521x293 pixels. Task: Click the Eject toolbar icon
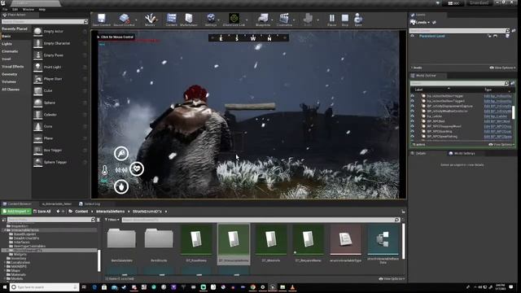[x=358, y=20]
